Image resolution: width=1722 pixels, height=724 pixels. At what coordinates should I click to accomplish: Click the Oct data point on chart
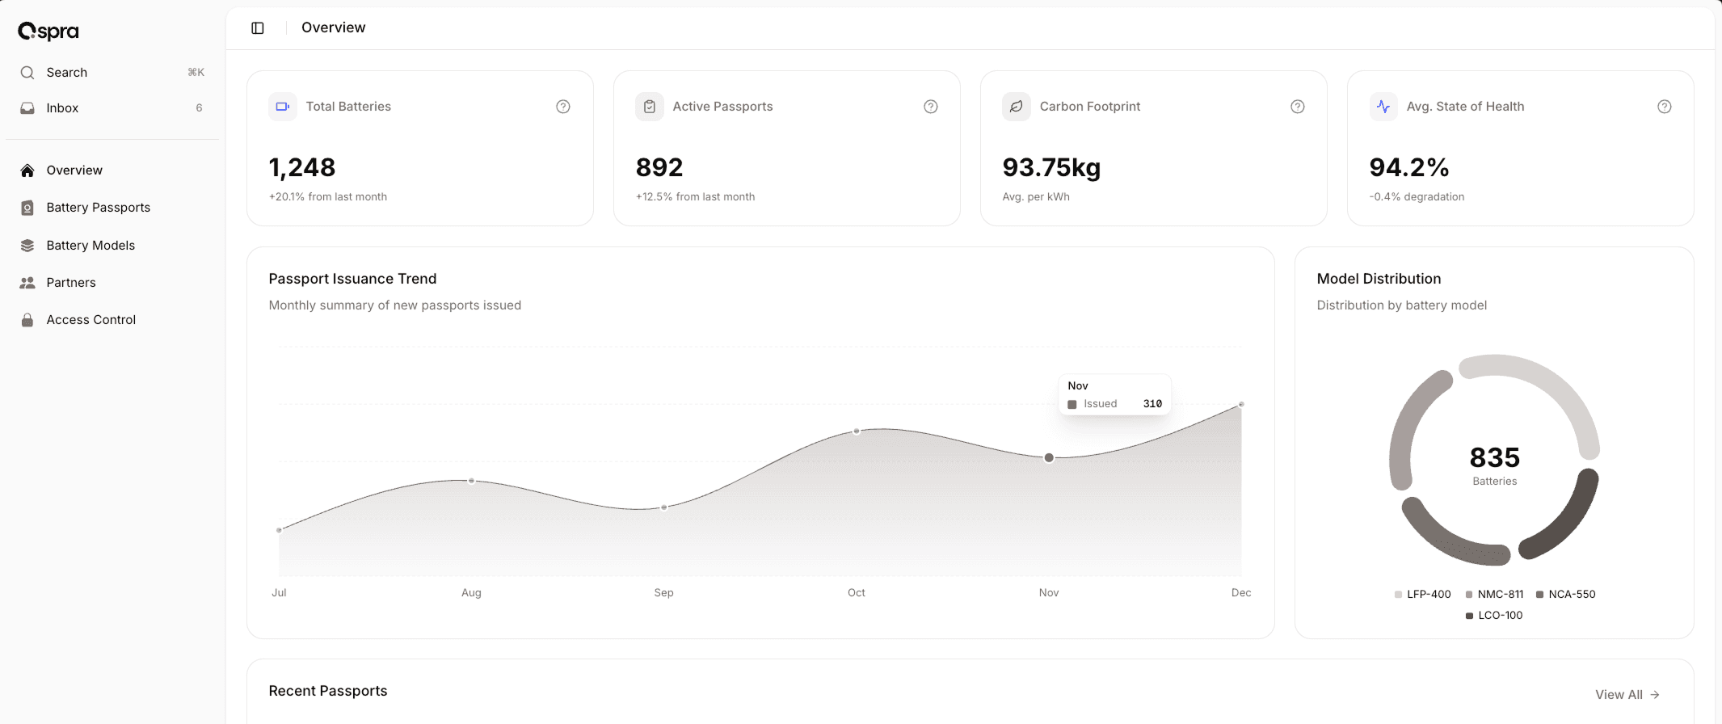(x=857, y=431)
